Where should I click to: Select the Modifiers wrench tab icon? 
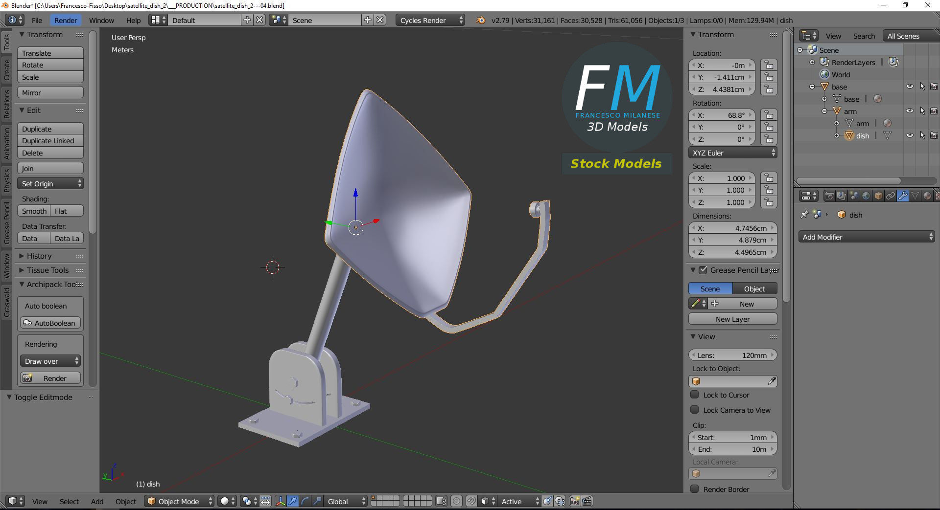(x=902, y=196)
